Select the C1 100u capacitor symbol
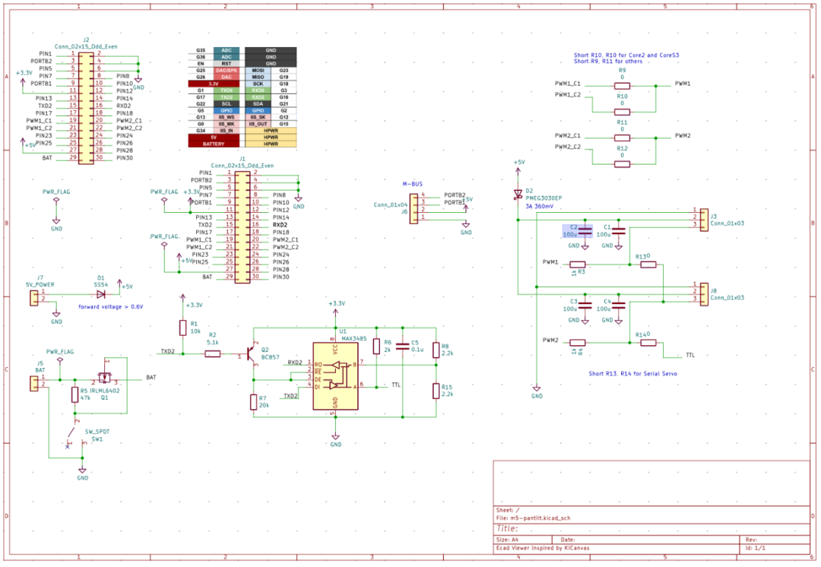 (x=618, y=231)
